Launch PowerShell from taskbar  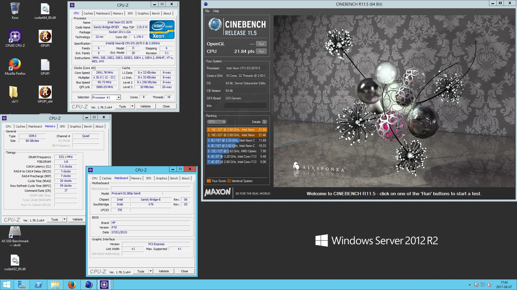pyautogui.click(x=39, y=285)
